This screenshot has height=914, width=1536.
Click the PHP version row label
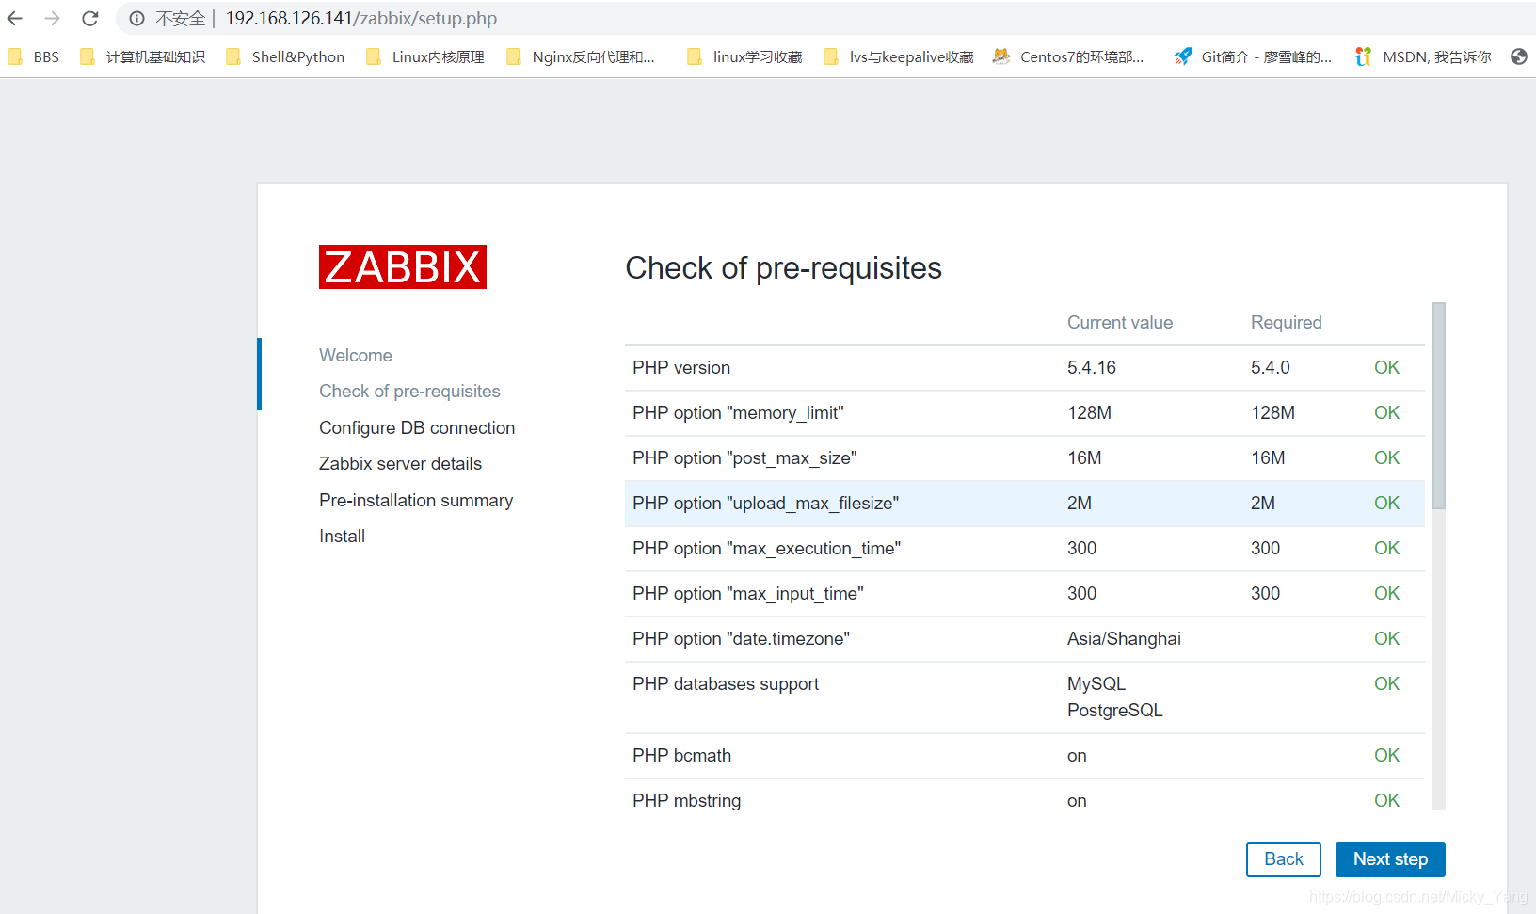[x=681, y=368]
